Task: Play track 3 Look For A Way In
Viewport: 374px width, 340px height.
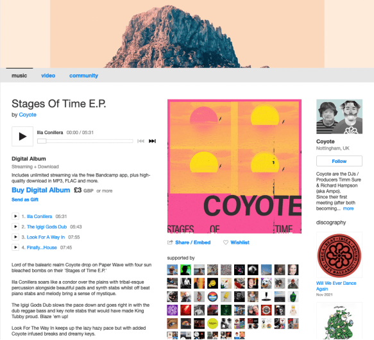Action: [15, 237]
